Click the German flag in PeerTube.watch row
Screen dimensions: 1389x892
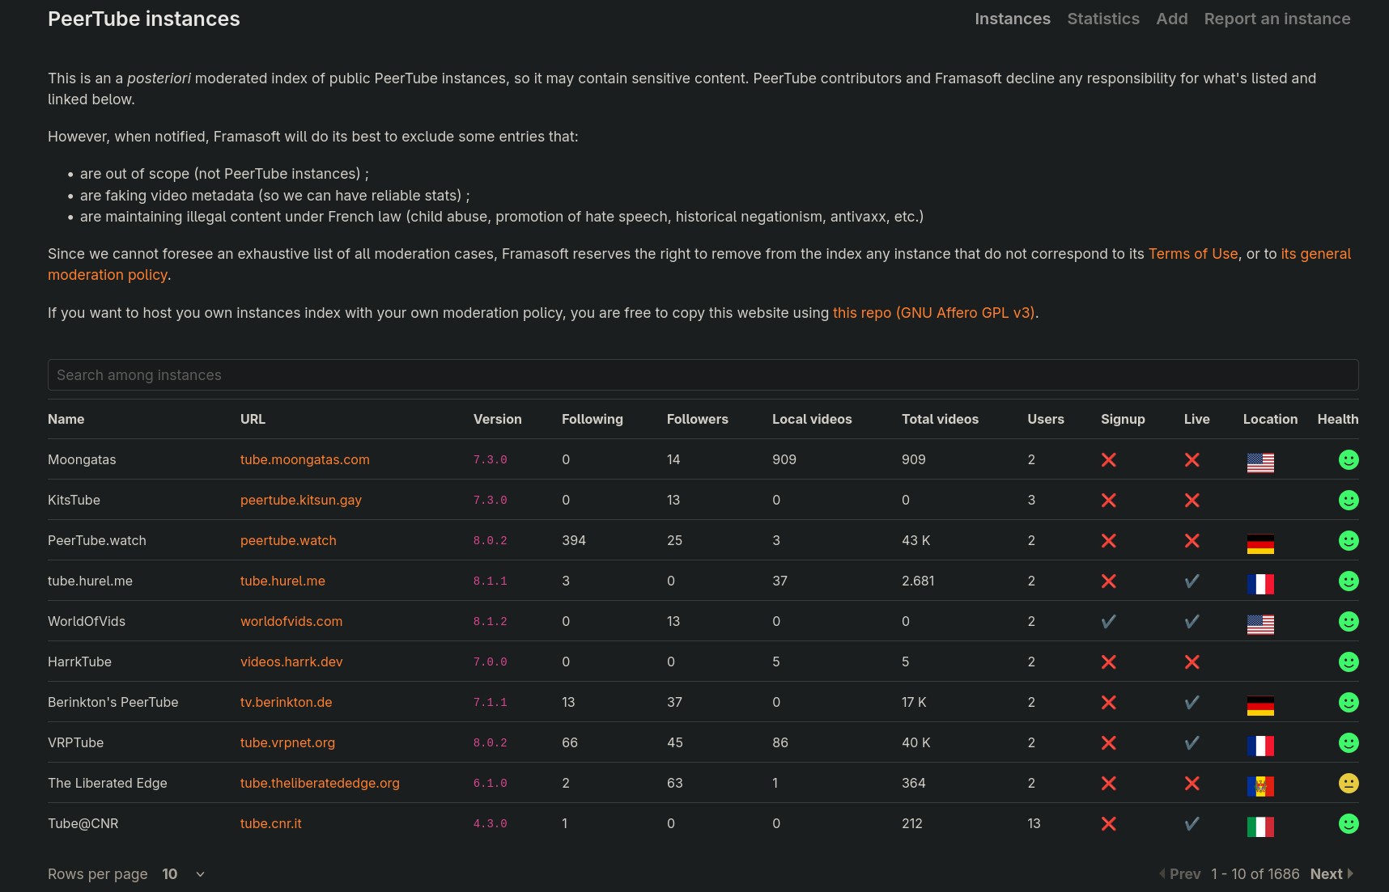click(1259, 543)
